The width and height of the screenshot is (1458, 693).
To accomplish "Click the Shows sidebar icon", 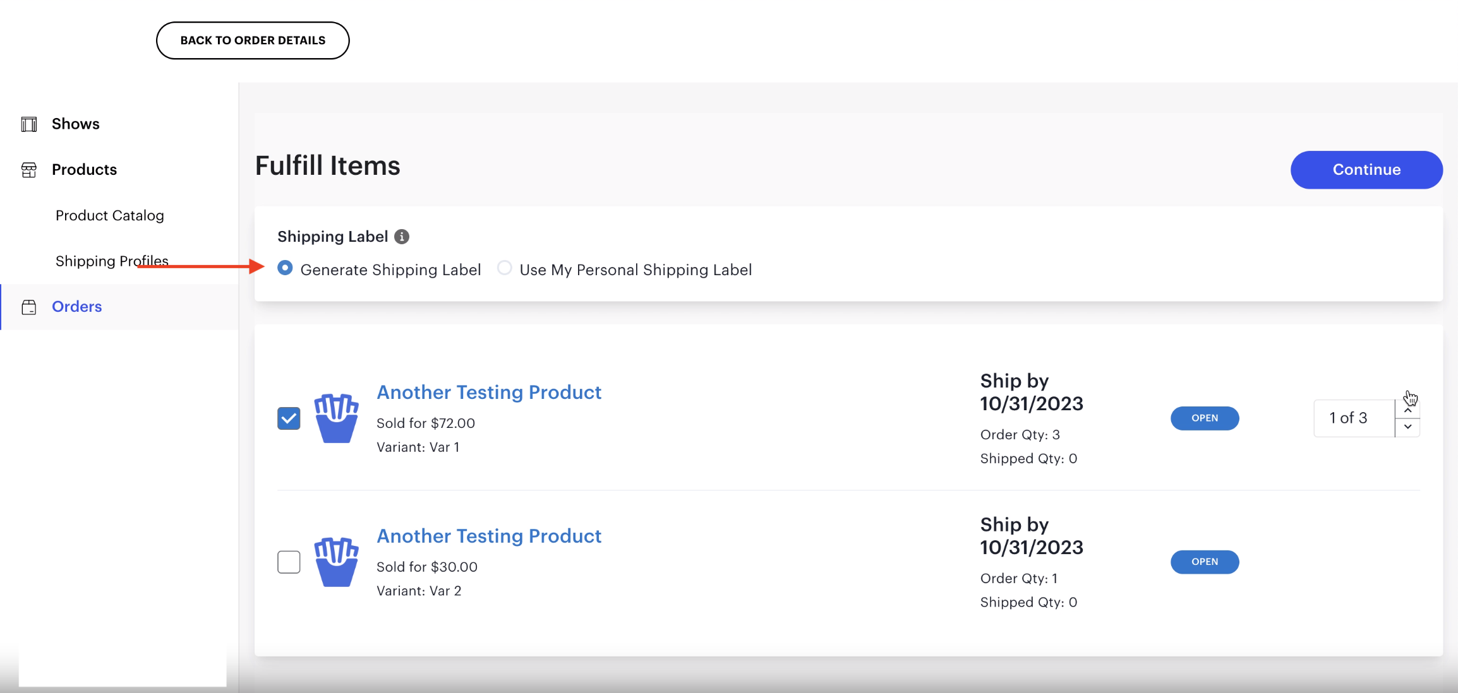I will point(28,123).
